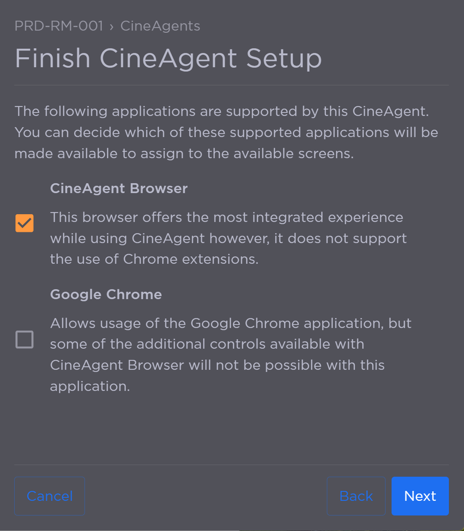Viewport: 464px width, 531px height.
Task: Click Back to return to previous step
Action: coord(356,496)
